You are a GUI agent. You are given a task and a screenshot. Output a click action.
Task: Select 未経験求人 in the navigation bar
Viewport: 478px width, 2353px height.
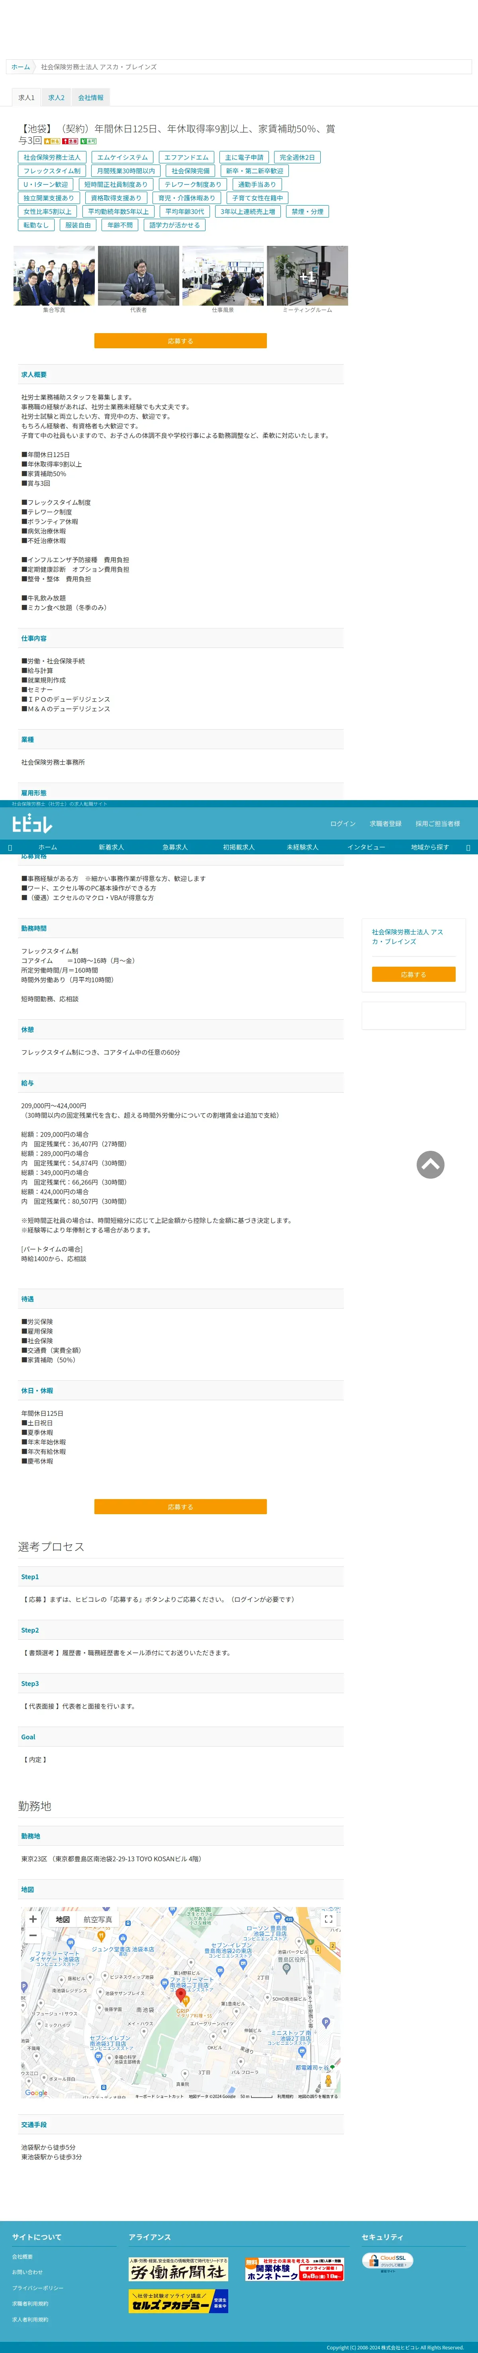(x=302, y=848)
